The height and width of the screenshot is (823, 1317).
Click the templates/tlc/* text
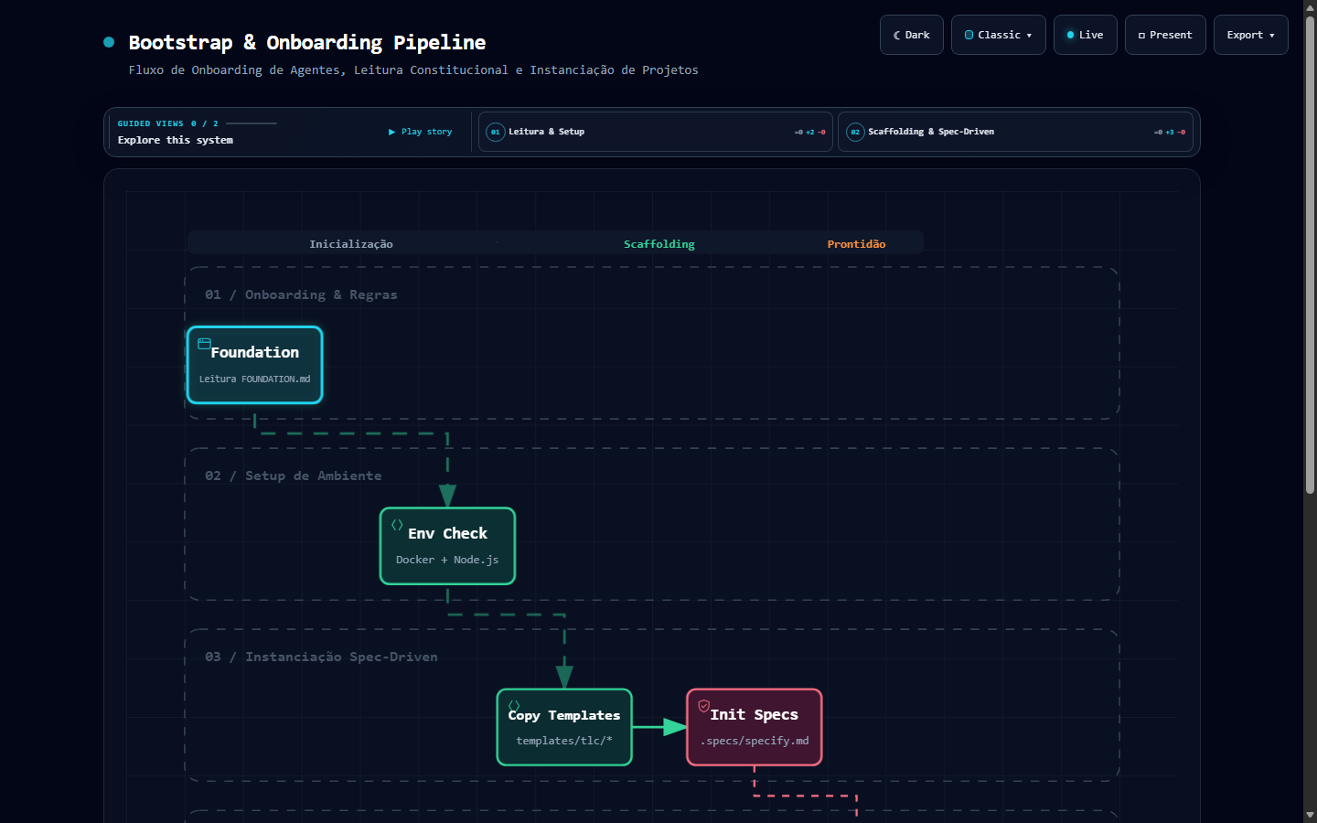(x=564, y=741)
